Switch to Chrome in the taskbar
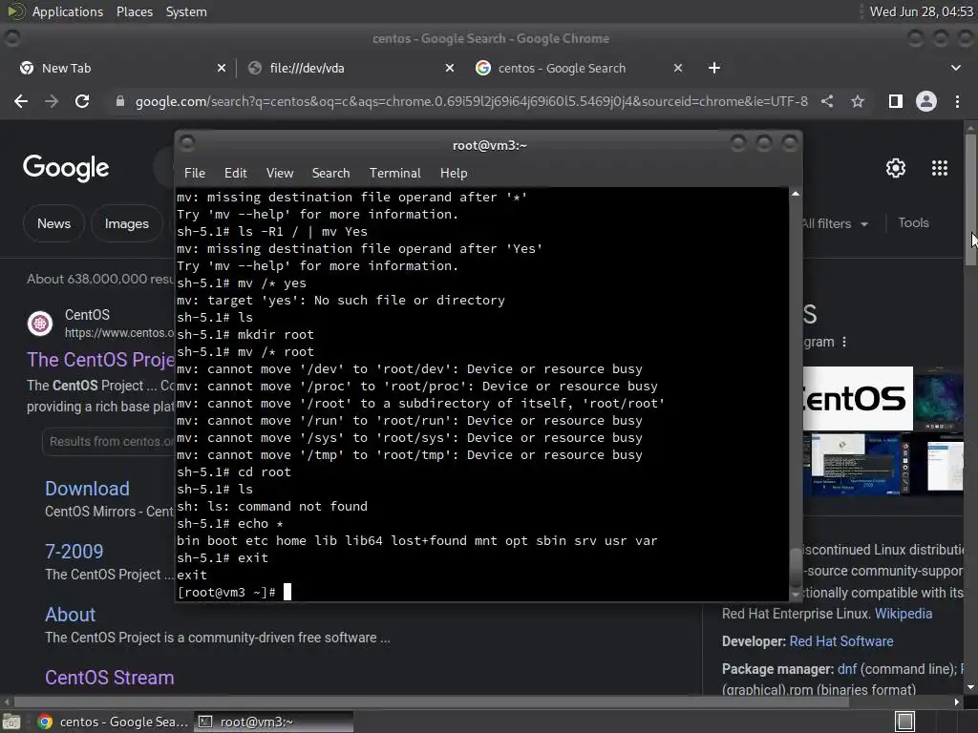Screen dimensions: 978x733 pos(113,722)
